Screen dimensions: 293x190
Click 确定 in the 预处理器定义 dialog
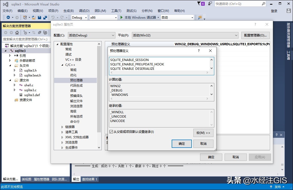click(x=182, y=143)
